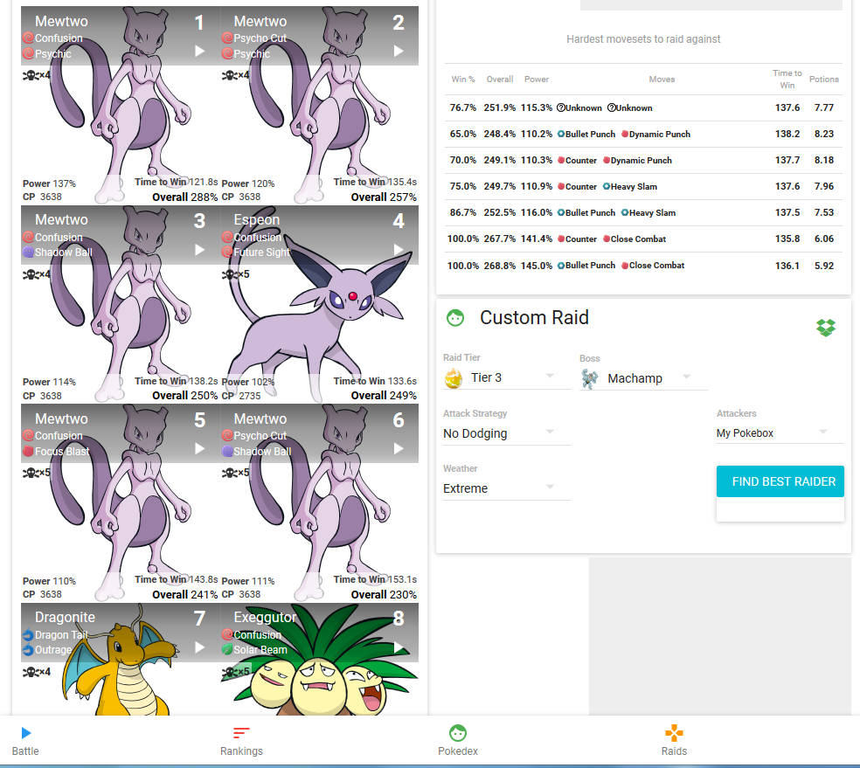Click the "Heavy Slam" move in the 86.7% row
Viewport: 860px width, 768px height.
(x=652, y=212)
